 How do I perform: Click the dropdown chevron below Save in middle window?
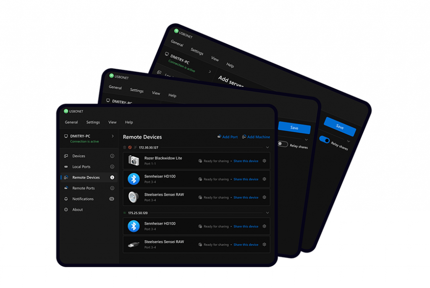[306, 140]
